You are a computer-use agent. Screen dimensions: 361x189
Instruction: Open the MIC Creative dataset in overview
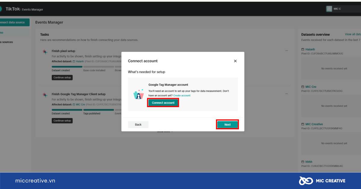pos(314,124)
